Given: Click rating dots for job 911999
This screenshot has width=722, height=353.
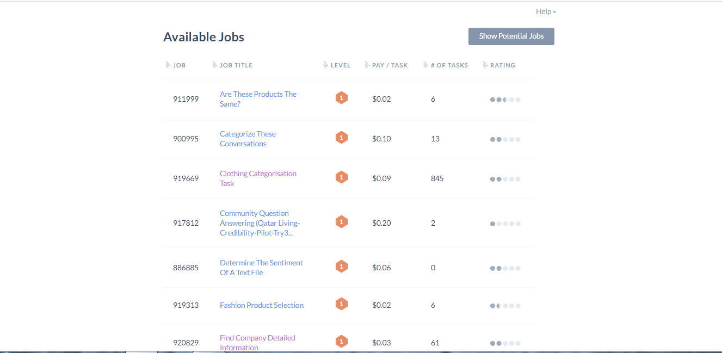Looking at the screenshot, I should coord(505,100).
